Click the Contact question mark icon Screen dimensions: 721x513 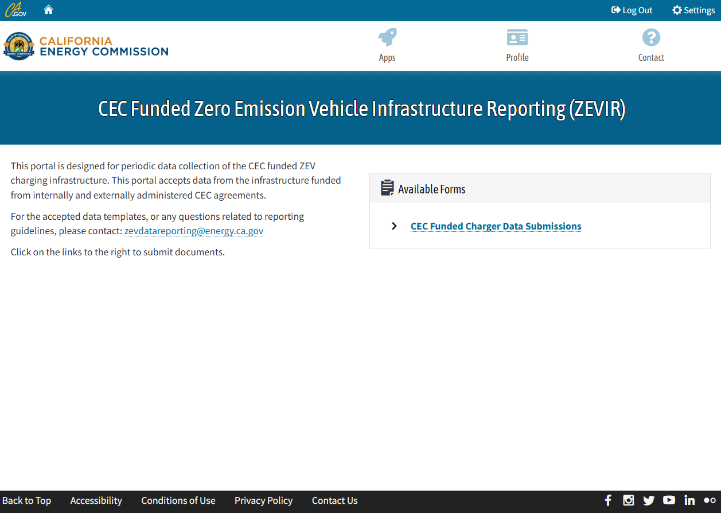[x=651, y=37]
